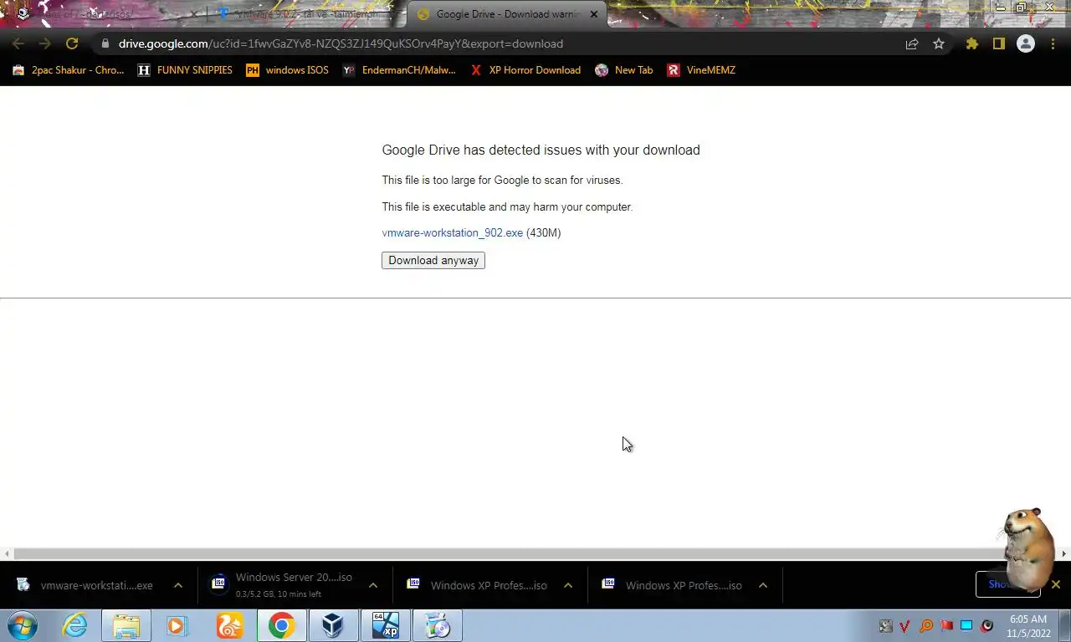This screenshot has height=642, width=1071.
Task: Click the vmware-workstation_902.exe file link
Action: (x=453, y=233)
